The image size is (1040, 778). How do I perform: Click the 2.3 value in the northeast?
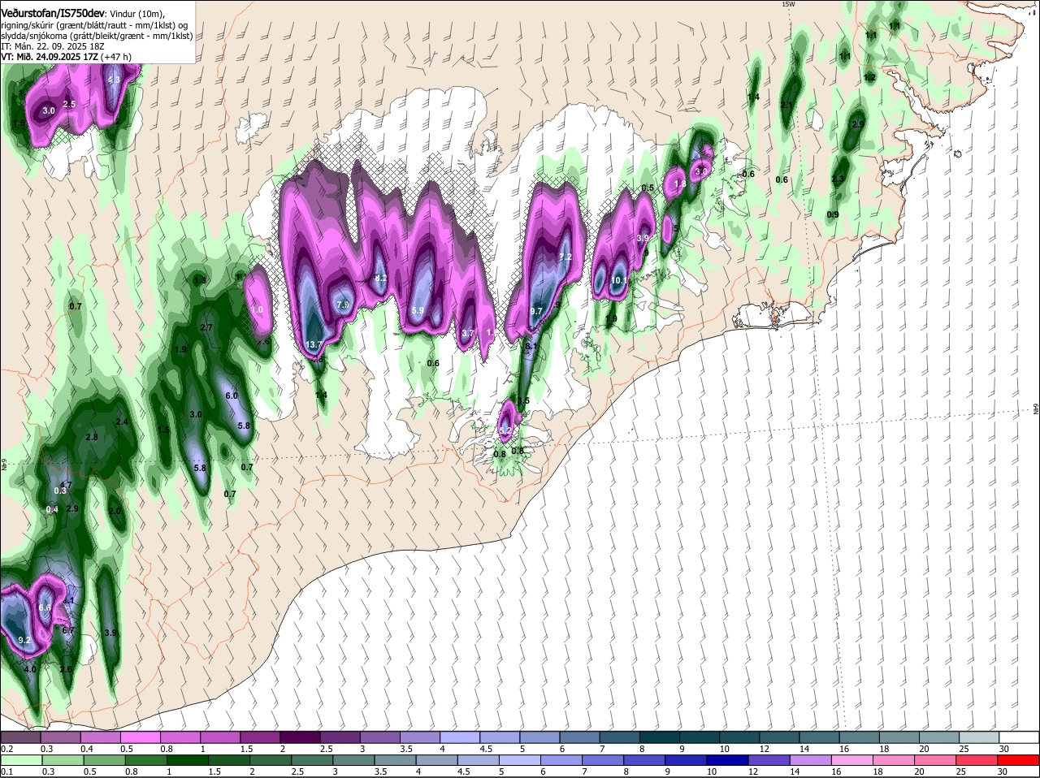pyautogui.click(x=838, y=179)
